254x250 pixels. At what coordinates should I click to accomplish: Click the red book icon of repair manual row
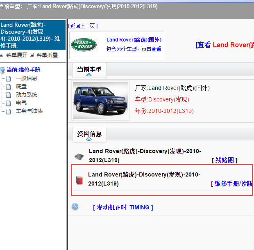[79, 180]
